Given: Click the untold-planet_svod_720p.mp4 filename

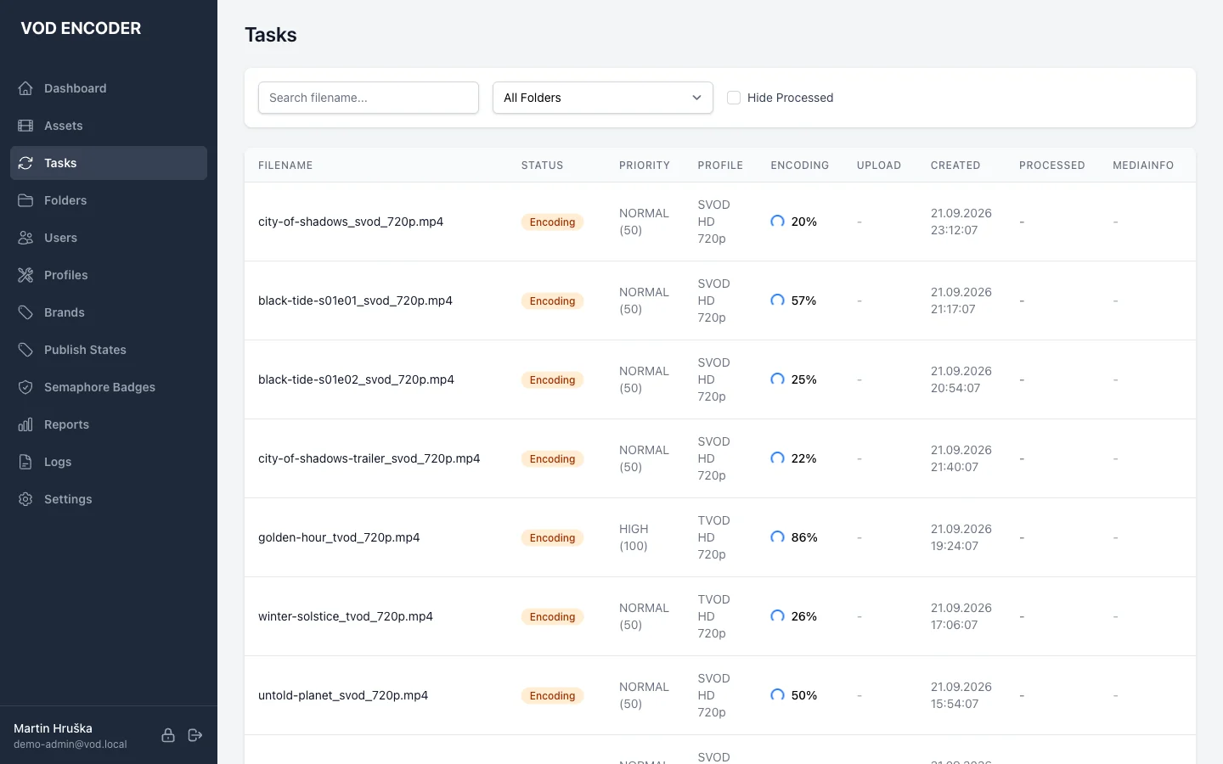Looking at the screenshot, I should coord(343,695).
